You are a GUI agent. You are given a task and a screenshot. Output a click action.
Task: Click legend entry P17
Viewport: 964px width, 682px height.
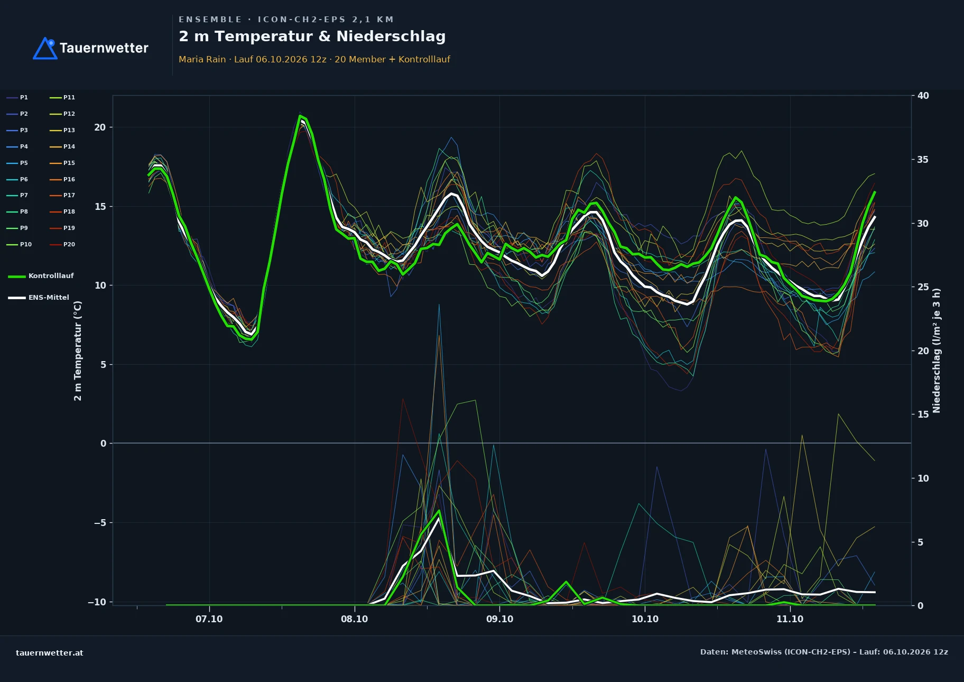(62, 195)
